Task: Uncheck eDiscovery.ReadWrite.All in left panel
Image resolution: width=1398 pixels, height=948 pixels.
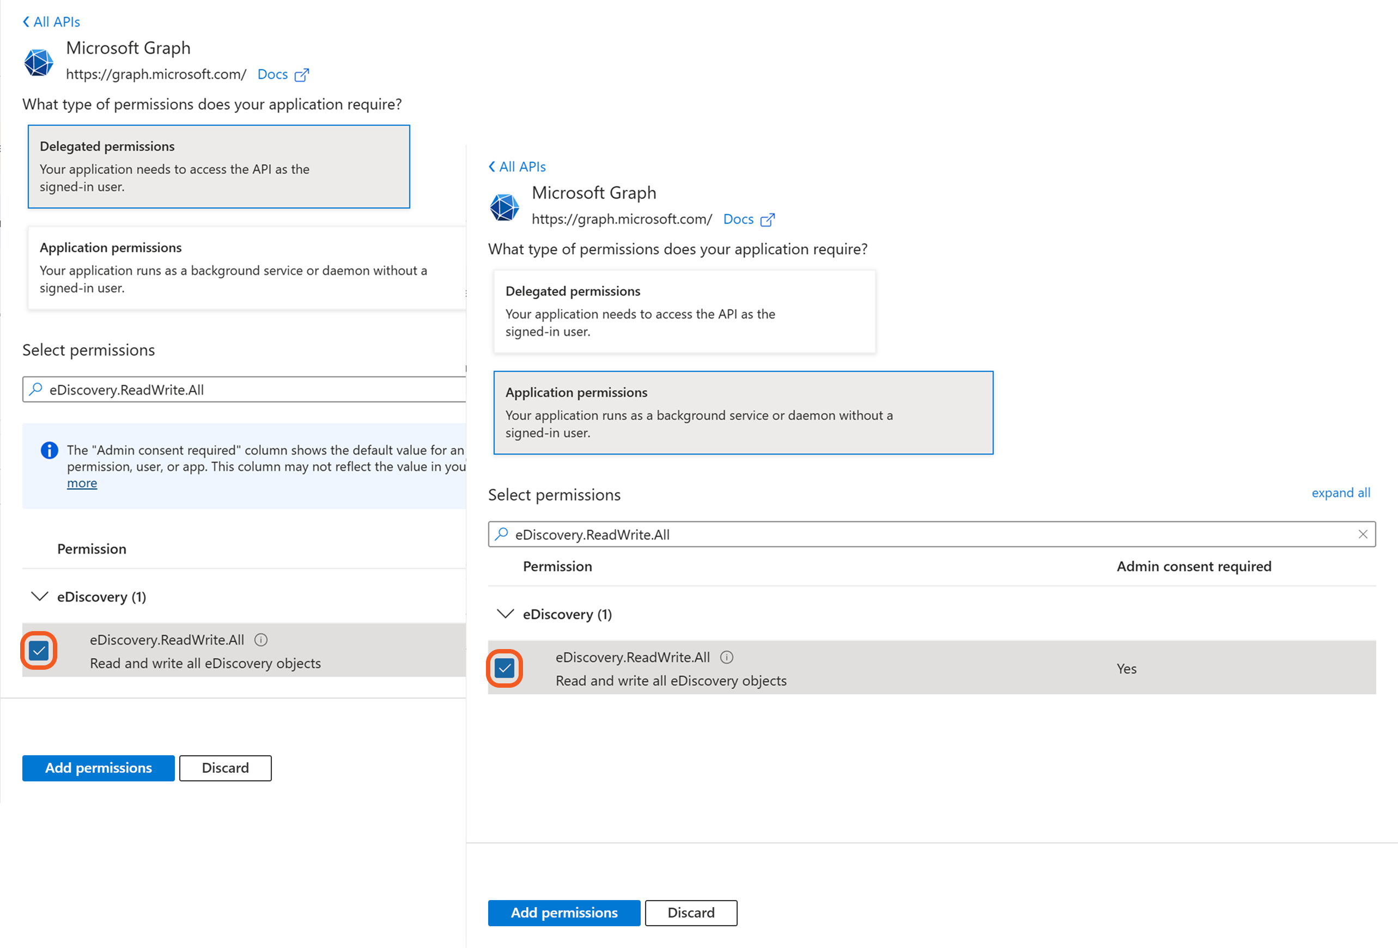Action: click(39, 651)
